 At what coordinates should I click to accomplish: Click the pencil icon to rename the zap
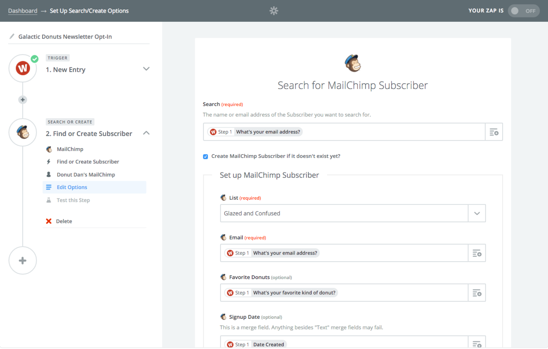click(x=12, y=36)
